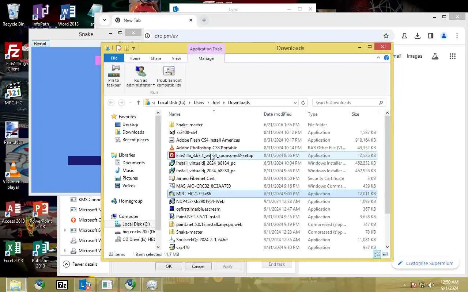Open browser tab search dropdown arrow
Image resolution: width=468 pixels, height=292 pixels.
pyautogui.click(x=105, y=20)
